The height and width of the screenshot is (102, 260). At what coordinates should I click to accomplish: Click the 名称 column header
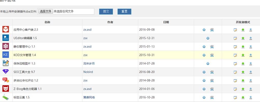(47, 22)
